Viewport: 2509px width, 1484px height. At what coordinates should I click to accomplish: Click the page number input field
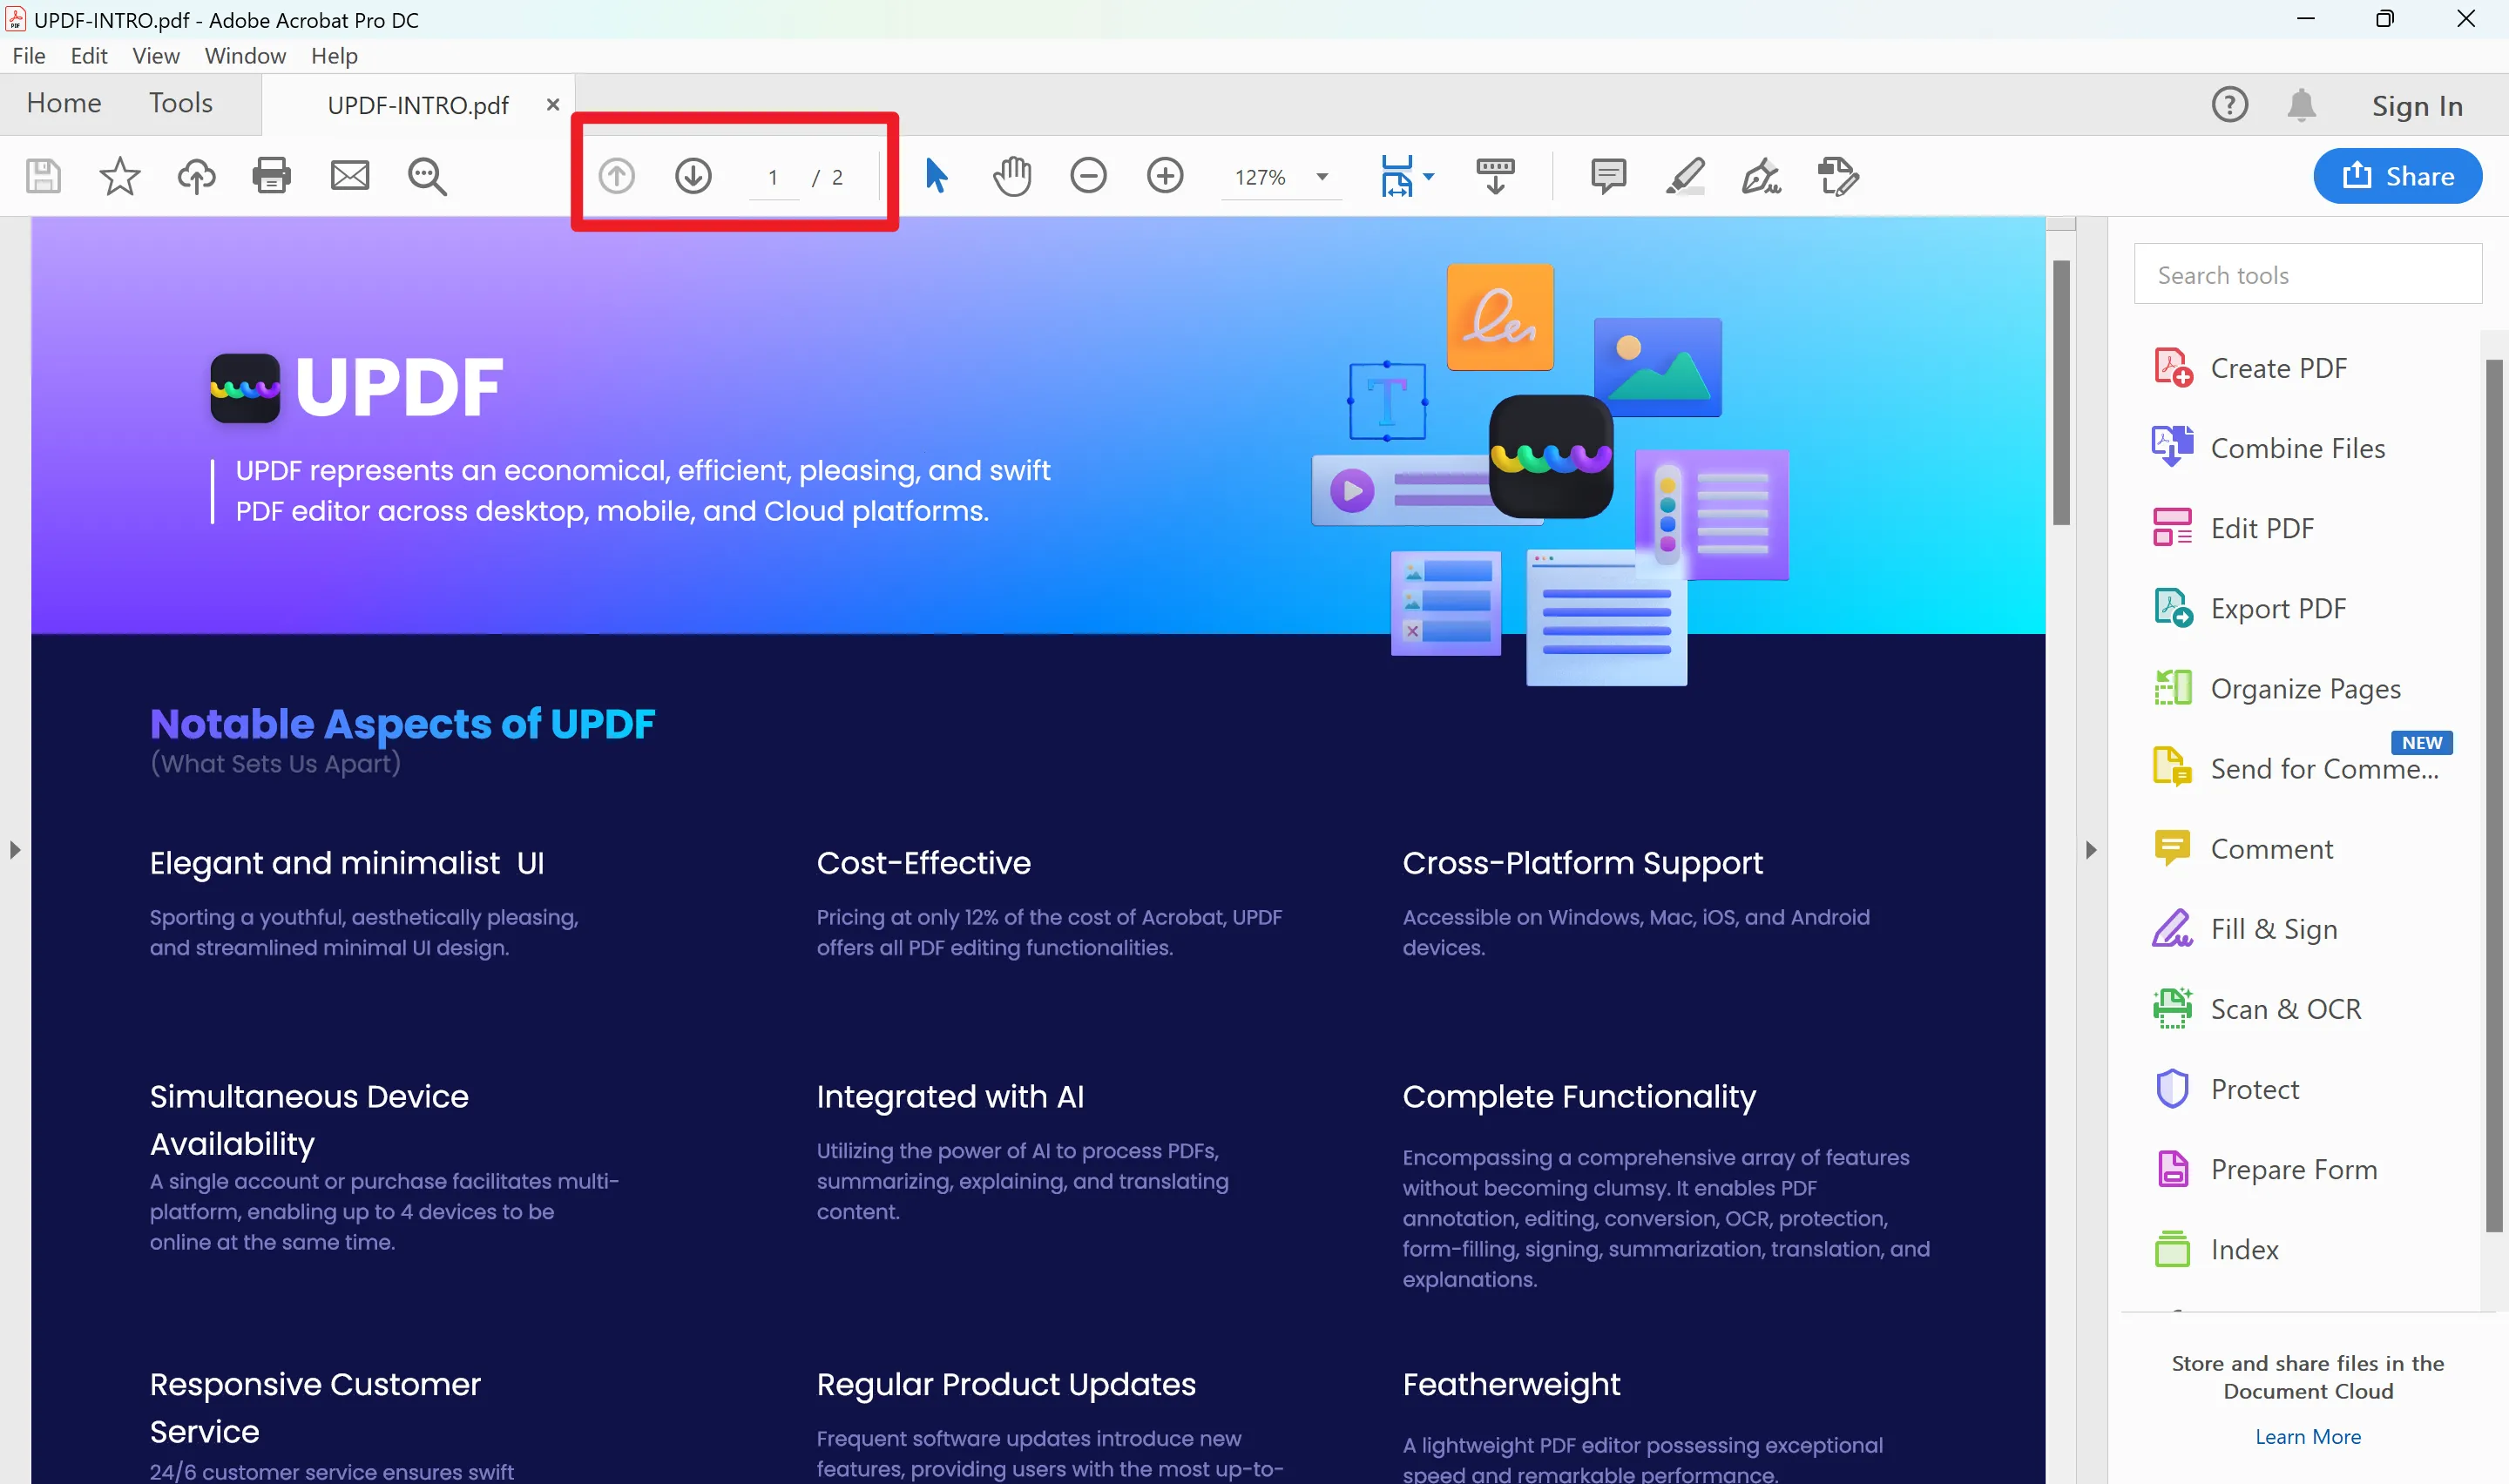click(774, 177)
